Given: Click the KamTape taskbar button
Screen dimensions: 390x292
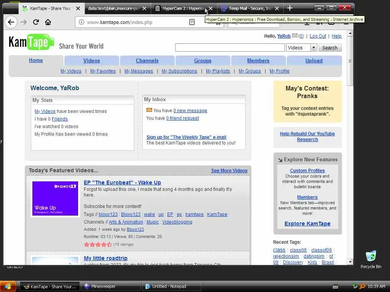Looking at the screenshot, I should click(50, 286).
